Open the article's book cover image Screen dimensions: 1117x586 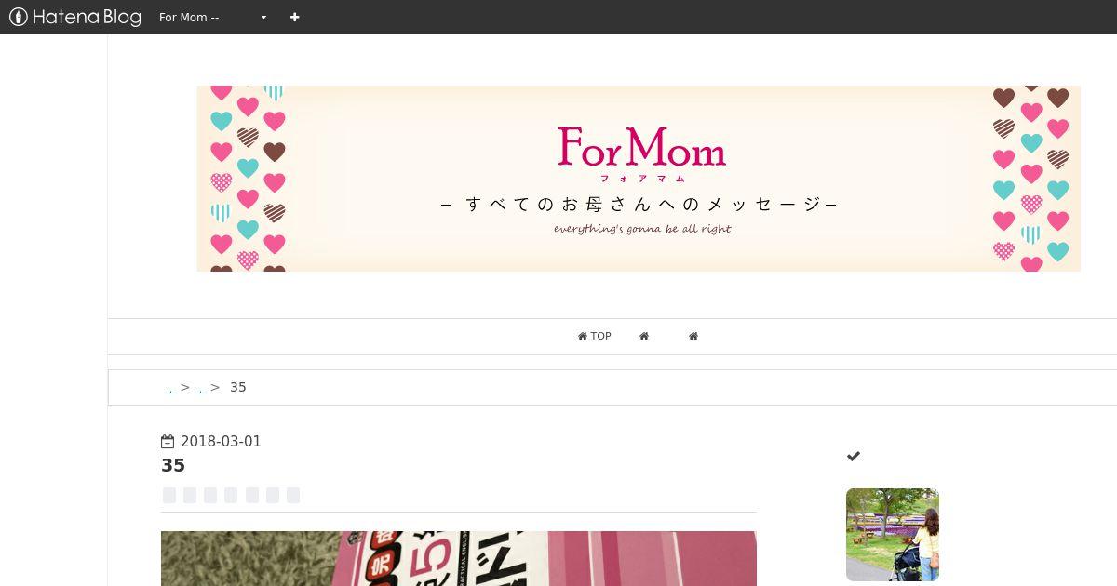459,558
